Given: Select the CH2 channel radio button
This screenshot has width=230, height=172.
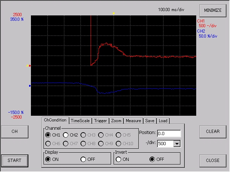Looking at the screenshot, I should 65,135.
